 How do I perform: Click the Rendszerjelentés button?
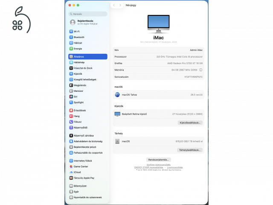158,160
